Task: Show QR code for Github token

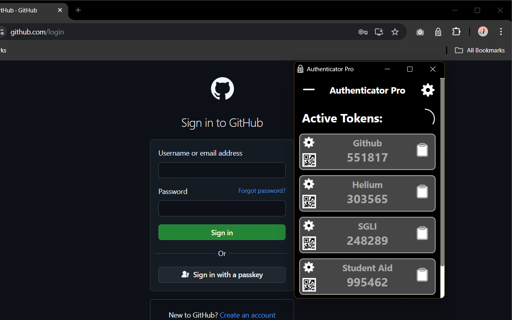Action: coord(309,160)
